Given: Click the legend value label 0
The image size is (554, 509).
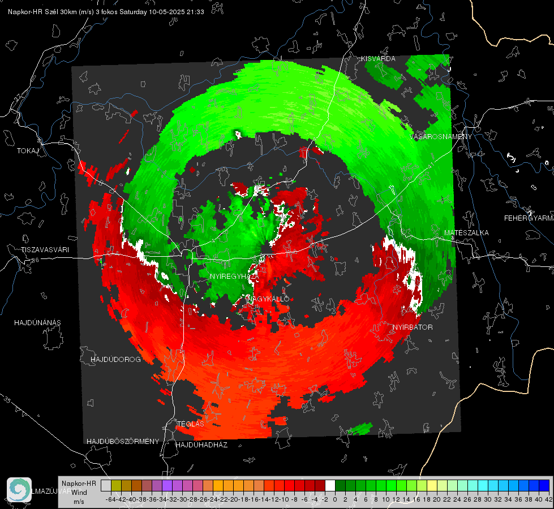Looking at the screenshot, I should (x=335, y=499).
